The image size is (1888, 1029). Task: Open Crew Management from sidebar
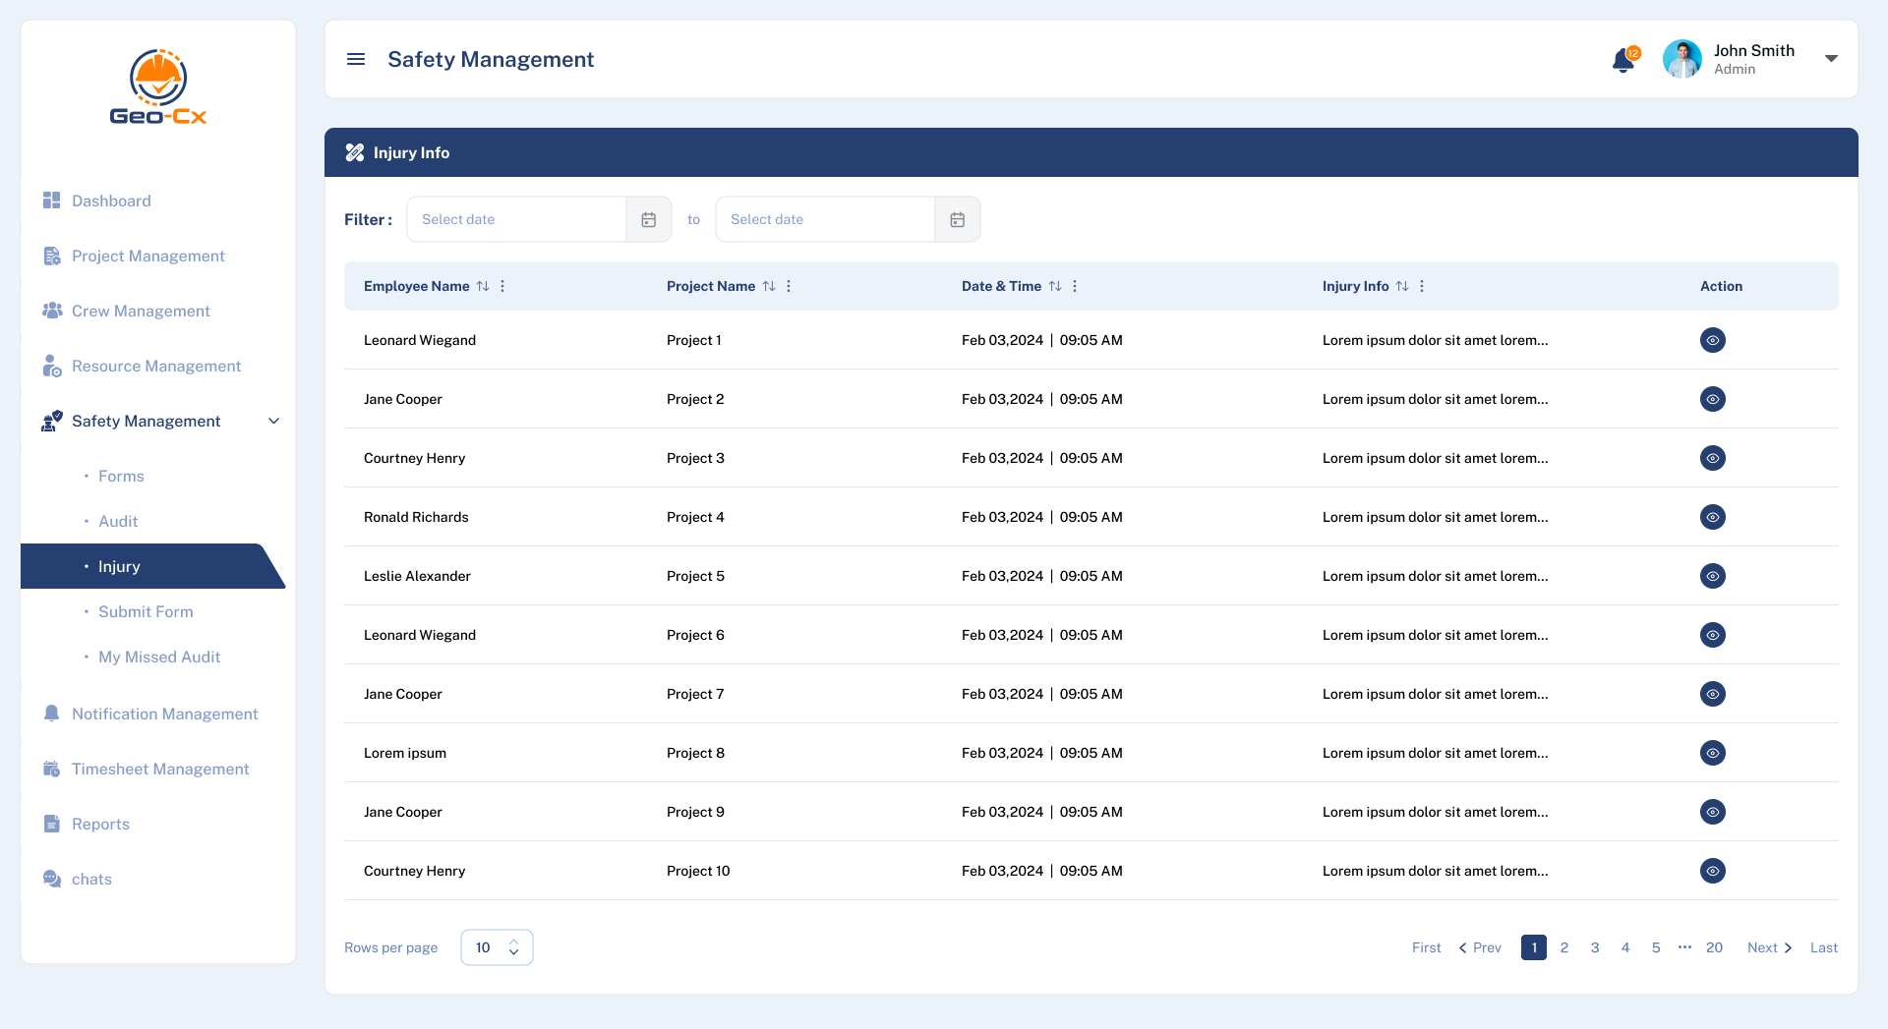(x=141, y=311)
